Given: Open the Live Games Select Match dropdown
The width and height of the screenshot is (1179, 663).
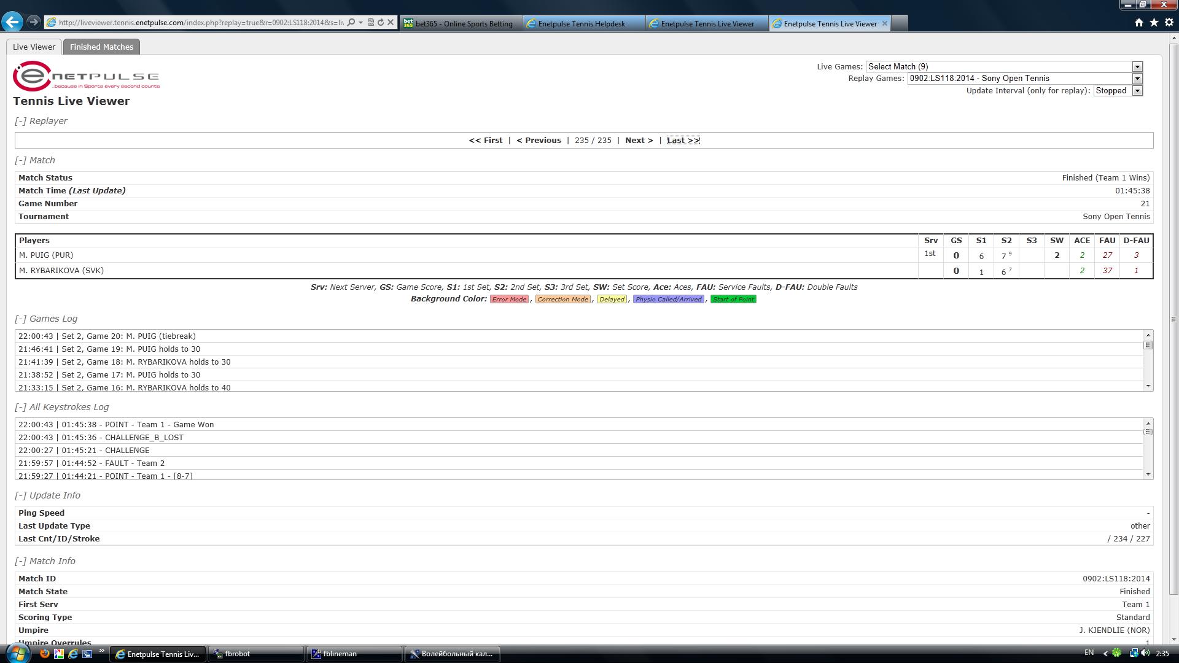Looking at the screenshot, I should click(x=1004, y=66).
